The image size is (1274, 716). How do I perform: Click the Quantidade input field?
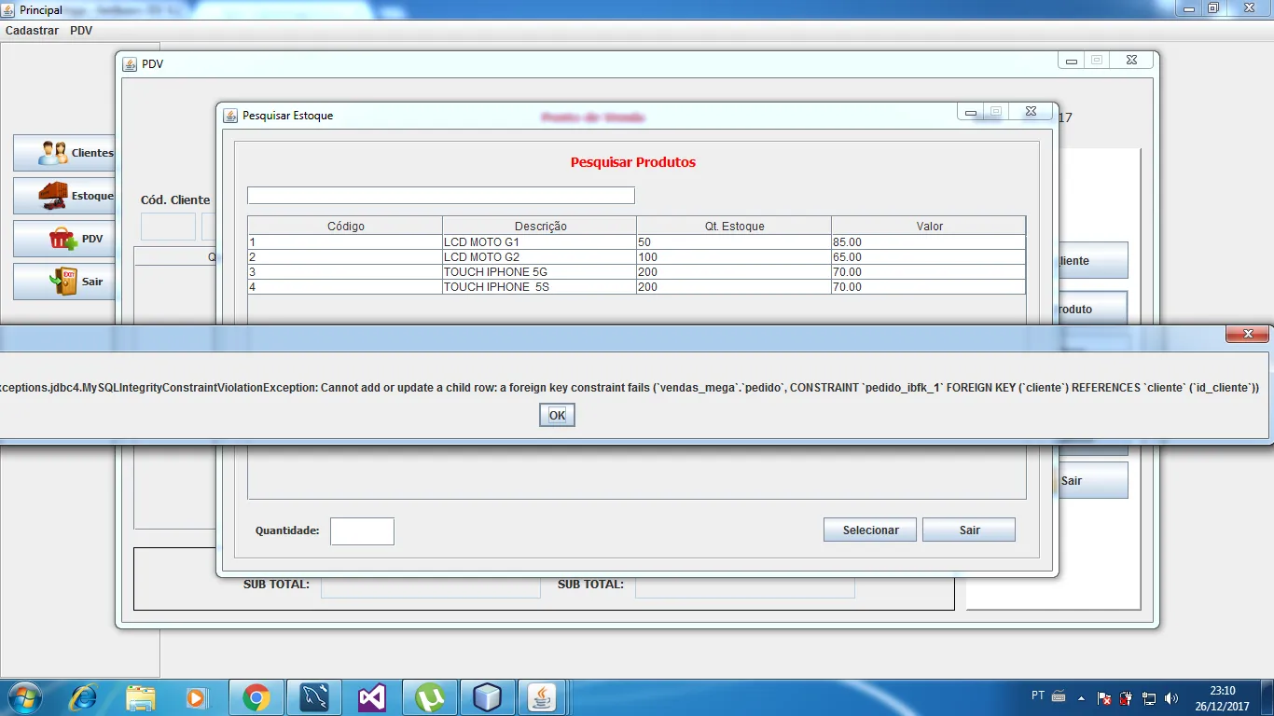tap(362, 531)
